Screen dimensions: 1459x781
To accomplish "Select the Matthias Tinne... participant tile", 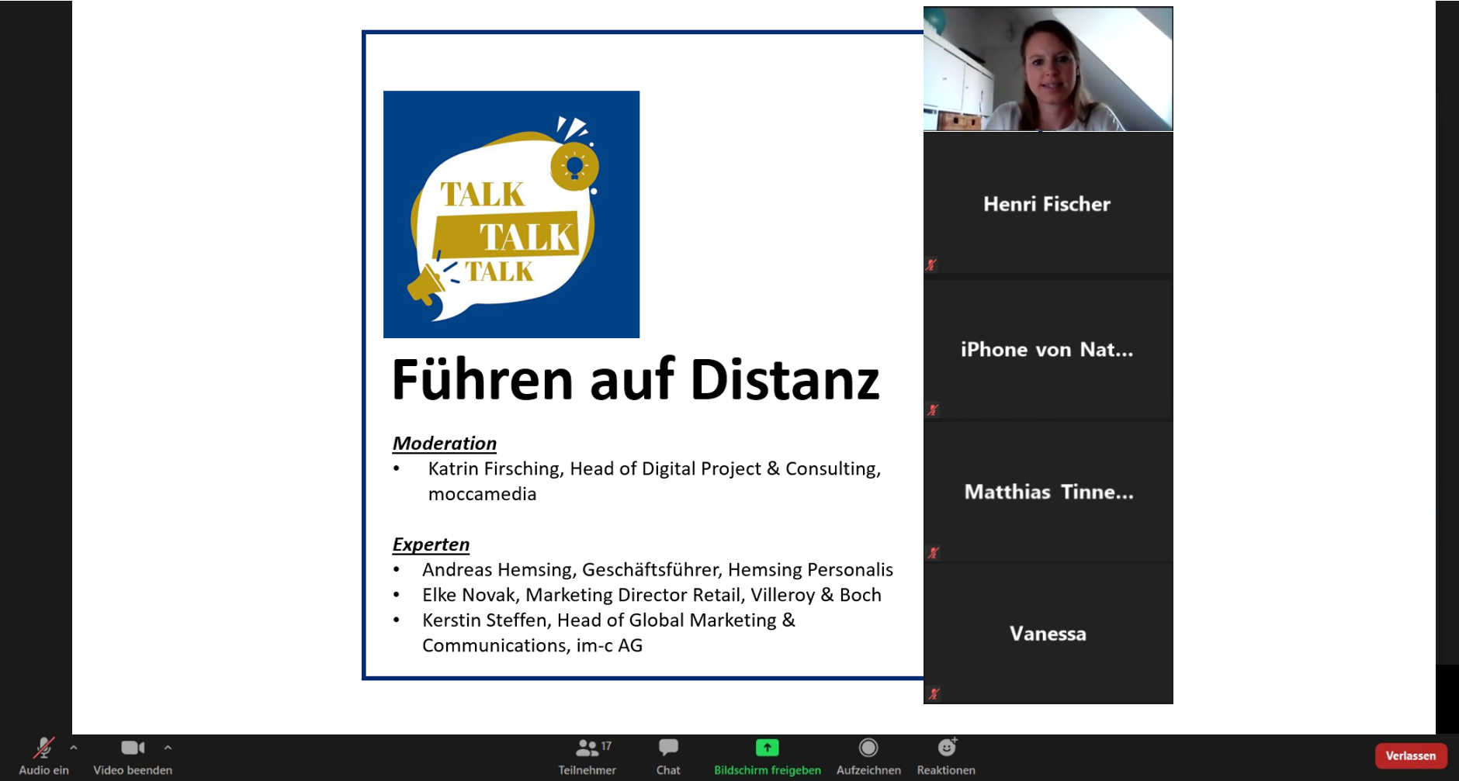I will 1048,492.
